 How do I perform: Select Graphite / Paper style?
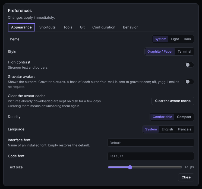point(160,52)
